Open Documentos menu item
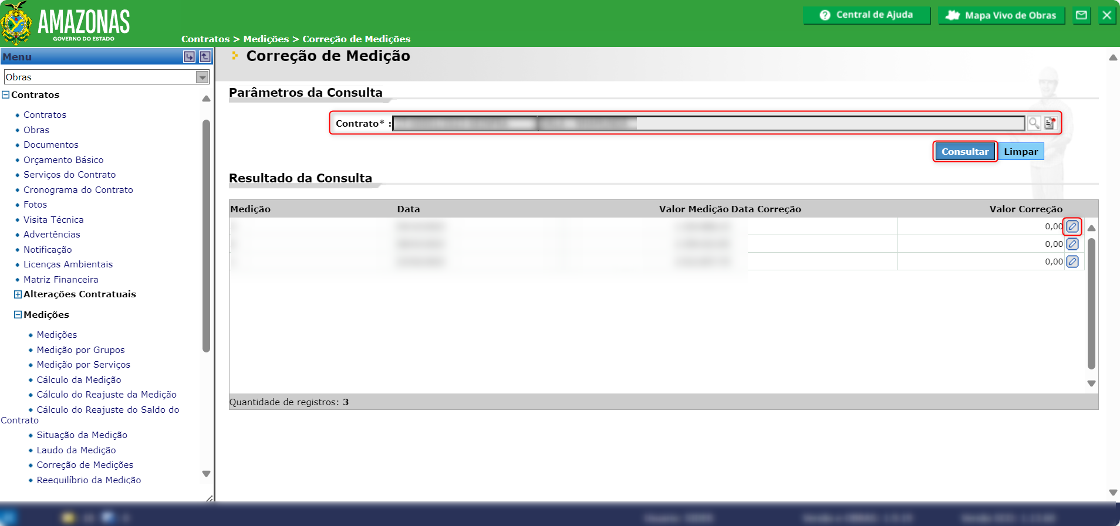The width and height of the screenshot is (1120, 526). pyautogui.click(x=51, y=145)
